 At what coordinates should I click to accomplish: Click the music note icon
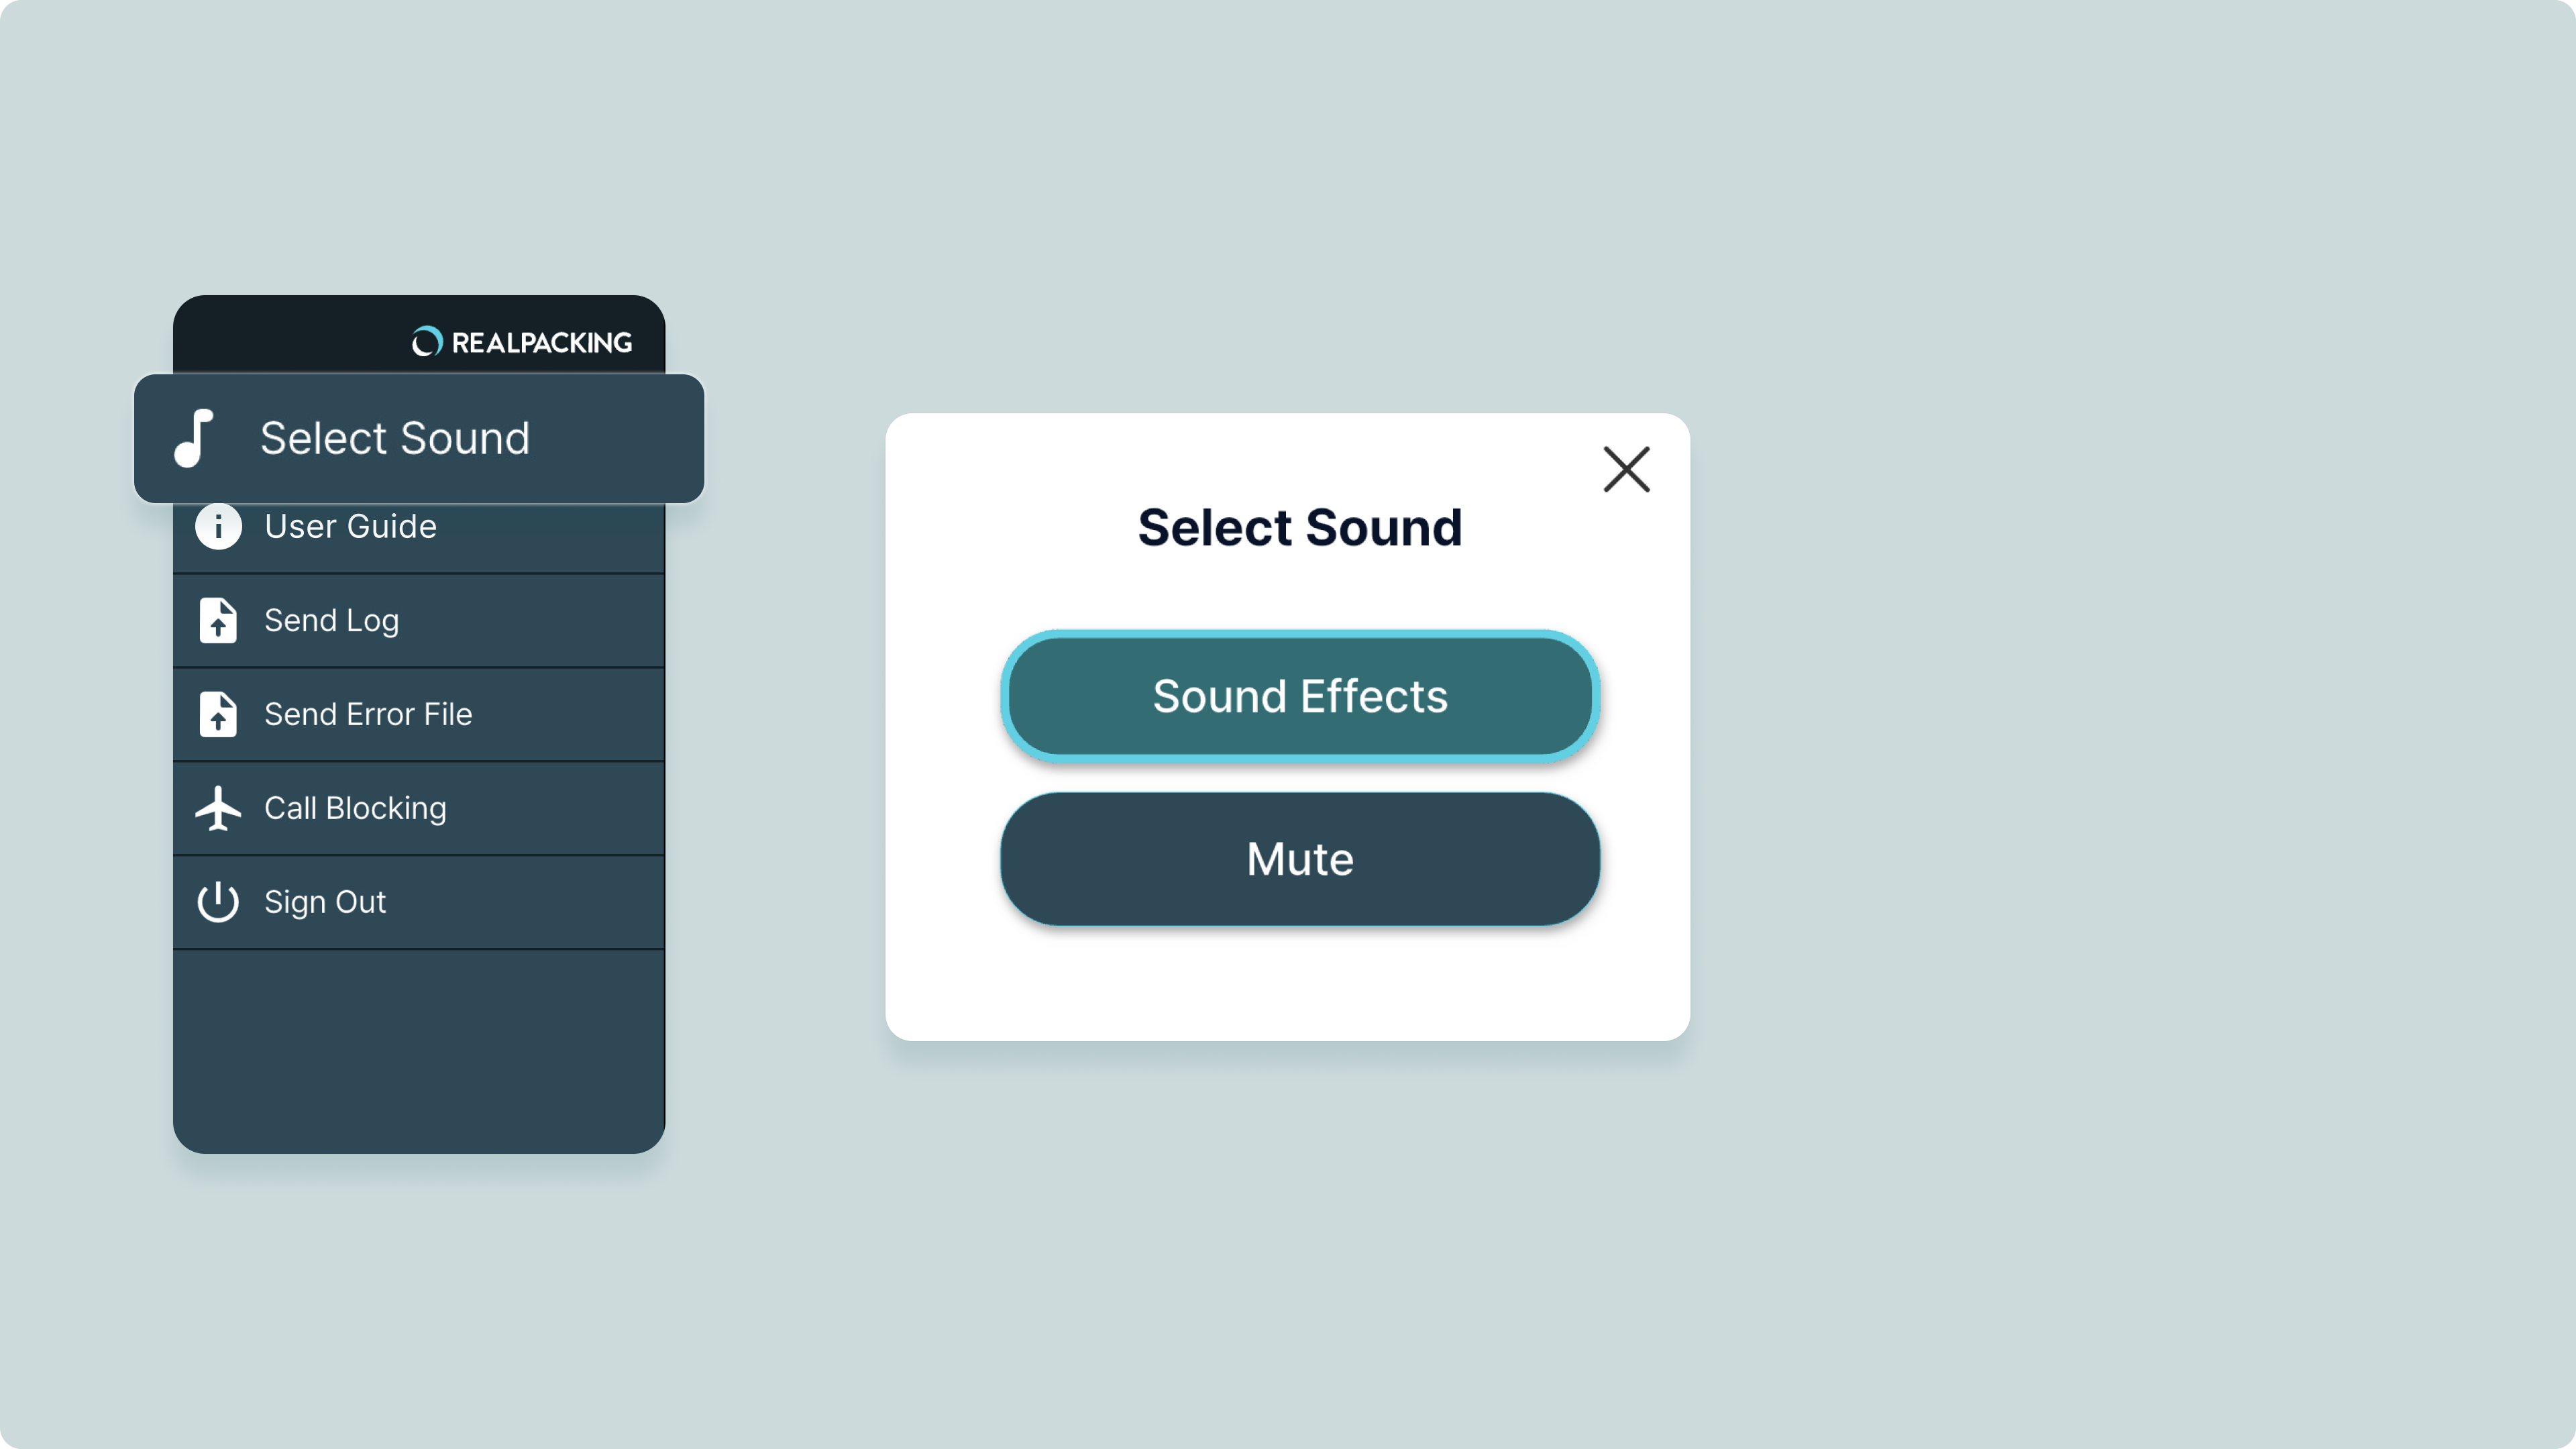(194, 438)
